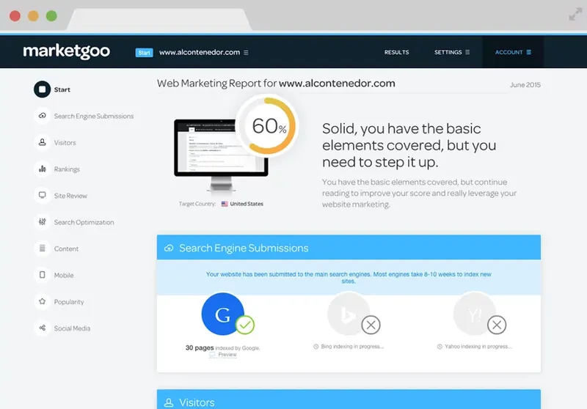The width and height of the screenshot is (587, 409).
Task: Open the RESULTS menu item
Action: pyautogui.click(x=396, y=52)
